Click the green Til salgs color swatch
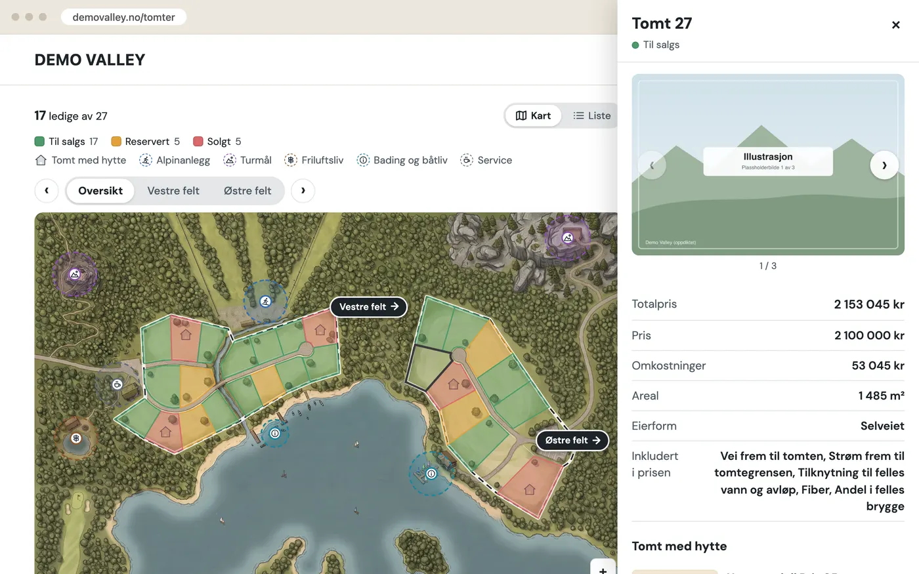The height and width of the screenshot is (574, 919). [x=39, y=142]
